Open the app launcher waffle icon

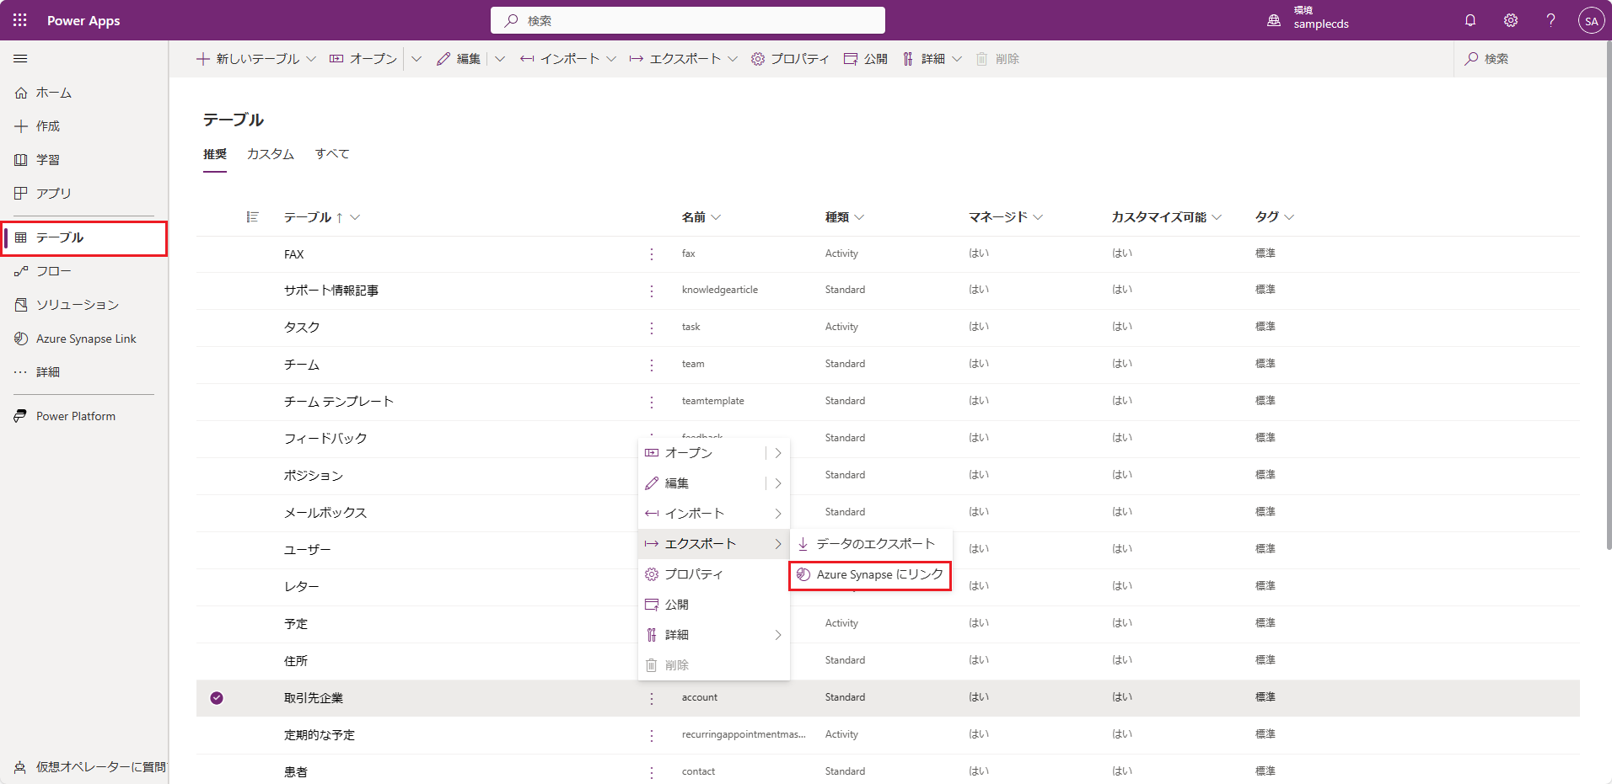point(20,20)
